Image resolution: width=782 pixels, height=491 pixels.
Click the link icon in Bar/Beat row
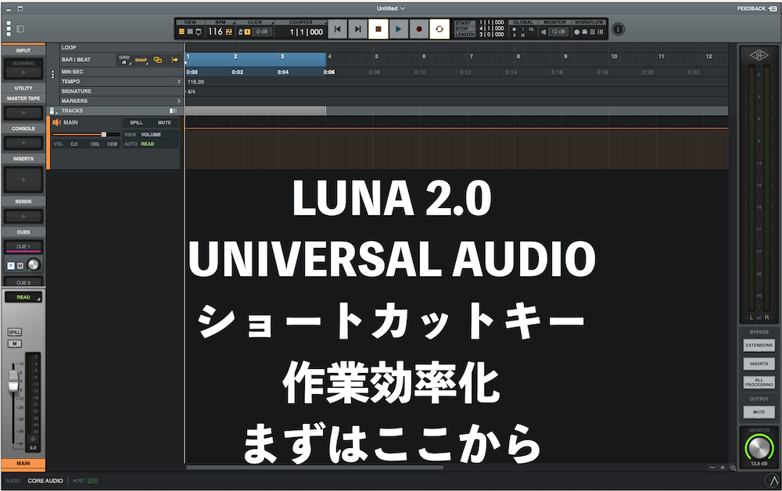158,59
